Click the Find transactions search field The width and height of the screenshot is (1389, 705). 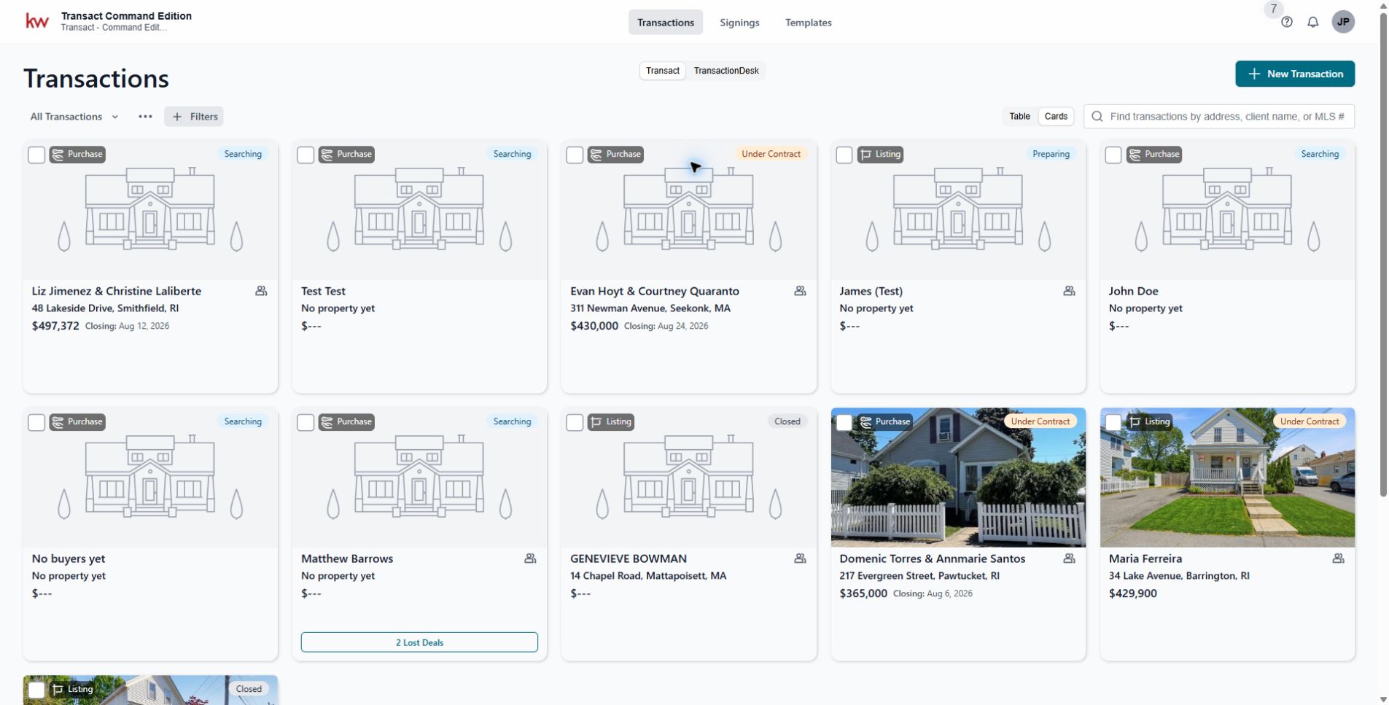coord(1219,117)
